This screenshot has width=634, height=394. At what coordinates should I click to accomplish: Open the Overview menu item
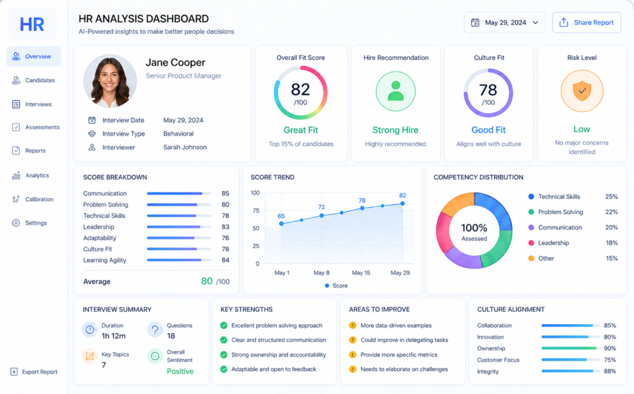coord(33,56)
